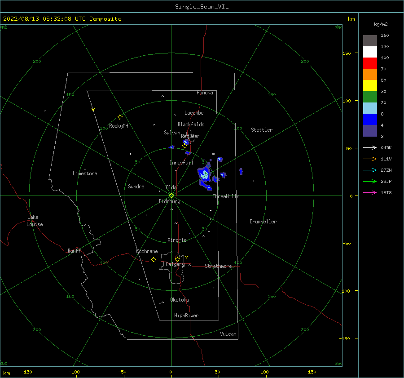404x378 pixels.
Task: Click the cyan 27ZW arrow icon
Action: pos(370,170)
